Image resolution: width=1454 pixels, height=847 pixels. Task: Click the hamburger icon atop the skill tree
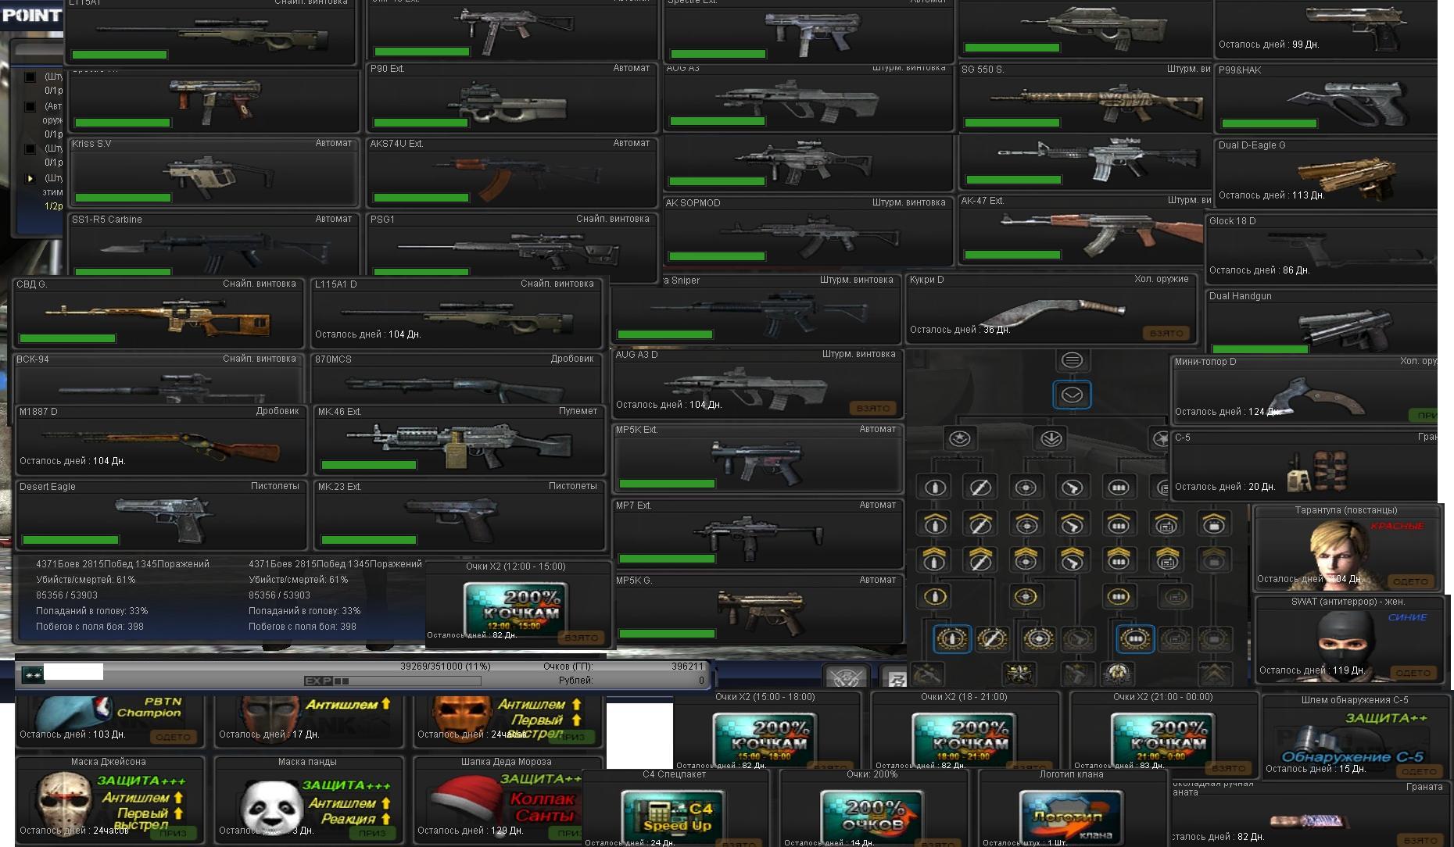pyautogui.click(x=1072, y=360)
